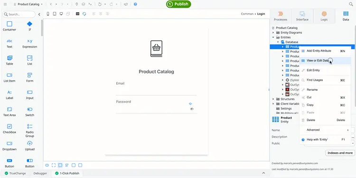
Task: Select the Upload widget icon
Action: [x=30, y=143]
